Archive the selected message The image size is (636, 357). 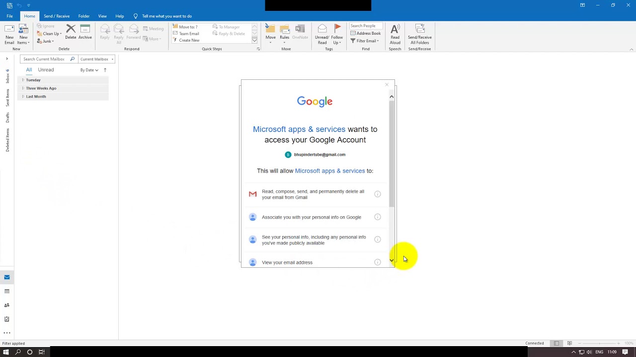point(85,32)
